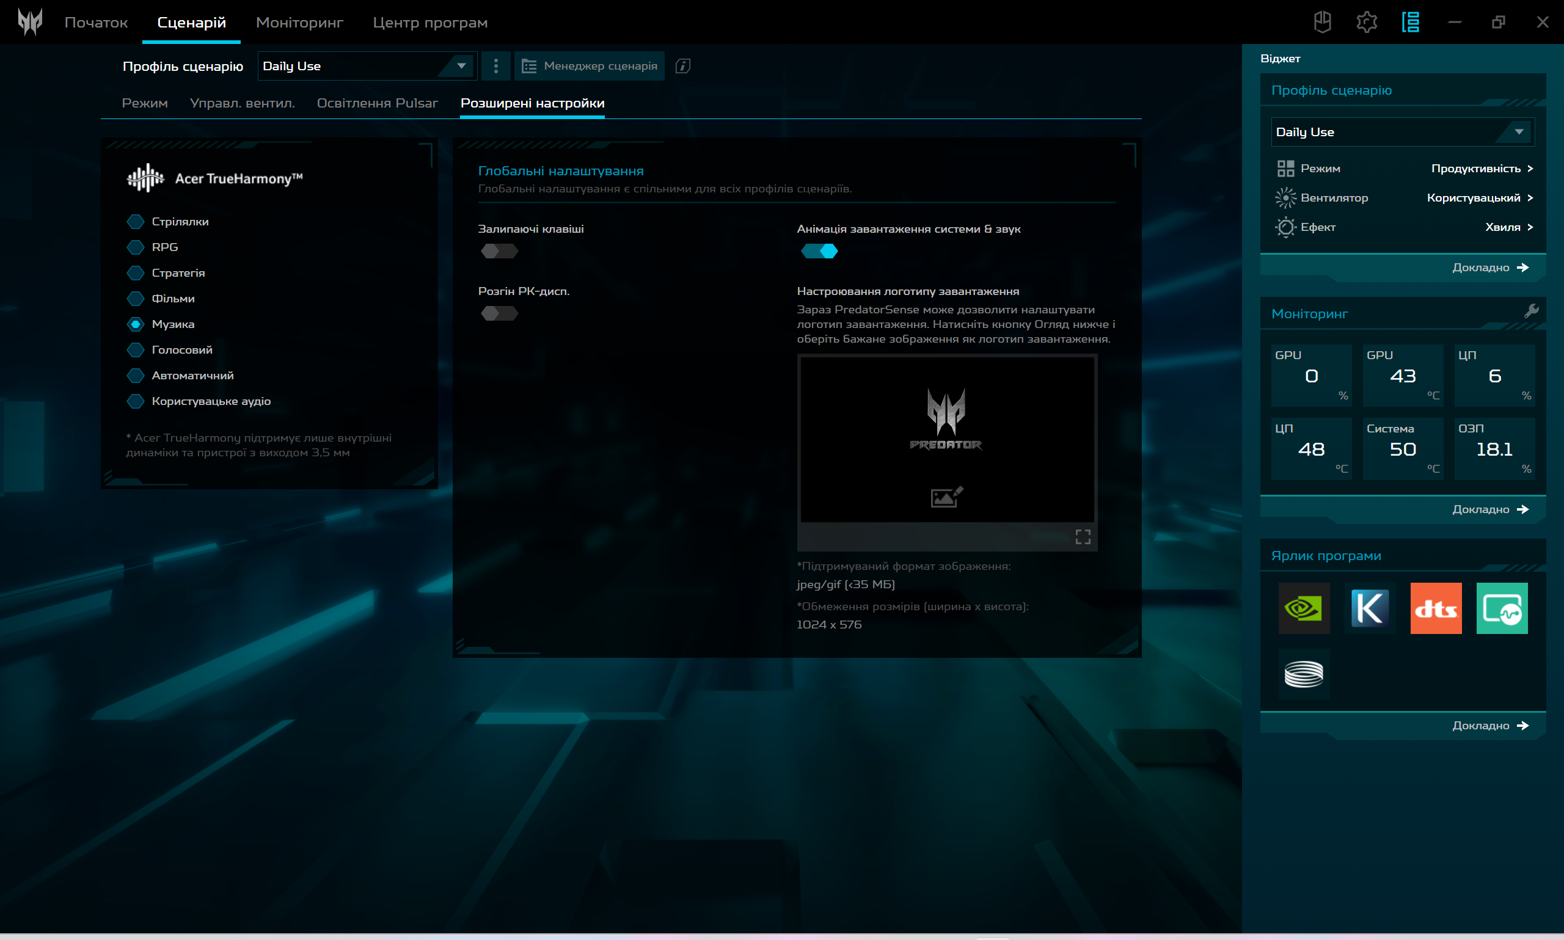Open the Профіль сценарію Daily Use dropdown

point(367,66)
